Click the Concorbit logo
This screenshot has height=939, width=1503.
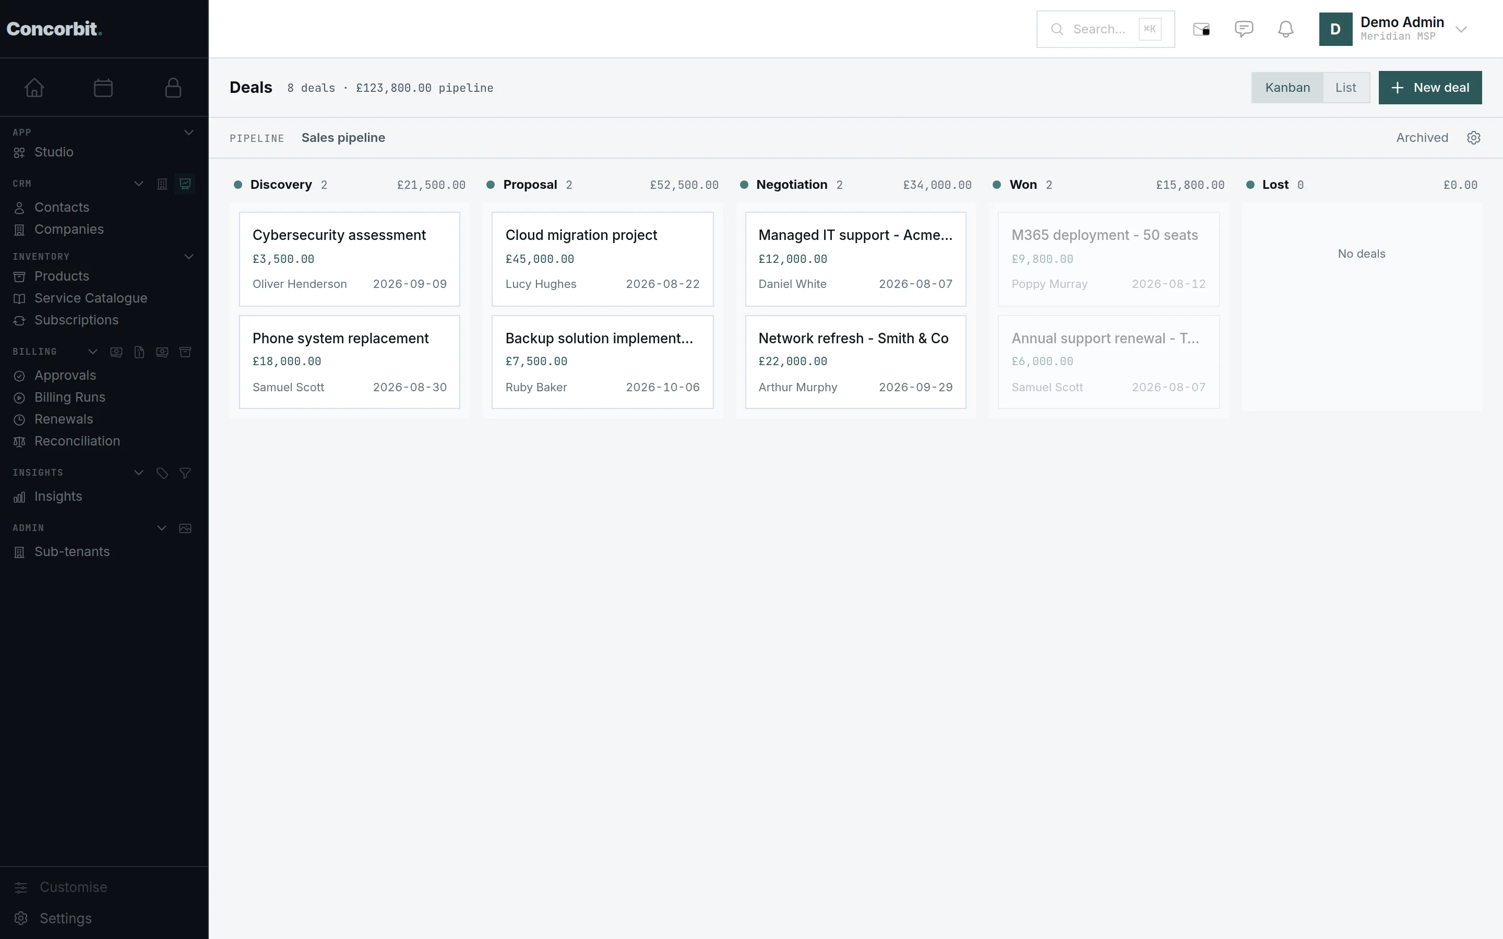[54, 29]
